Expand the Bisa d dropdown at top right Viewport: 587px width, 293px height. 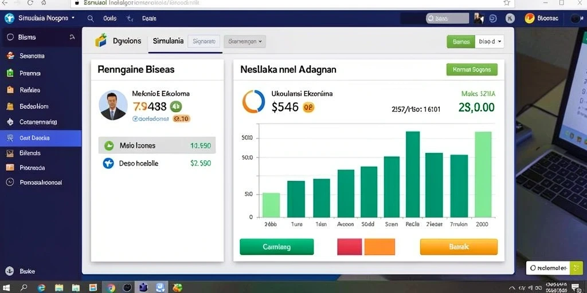coord(490,41)
